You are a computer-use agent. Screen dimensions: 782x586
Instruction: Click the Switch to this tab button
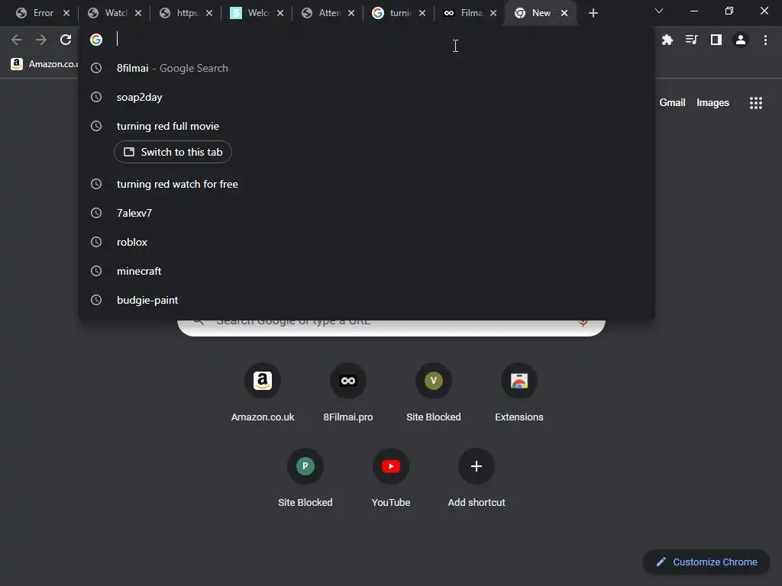(173, 152)
